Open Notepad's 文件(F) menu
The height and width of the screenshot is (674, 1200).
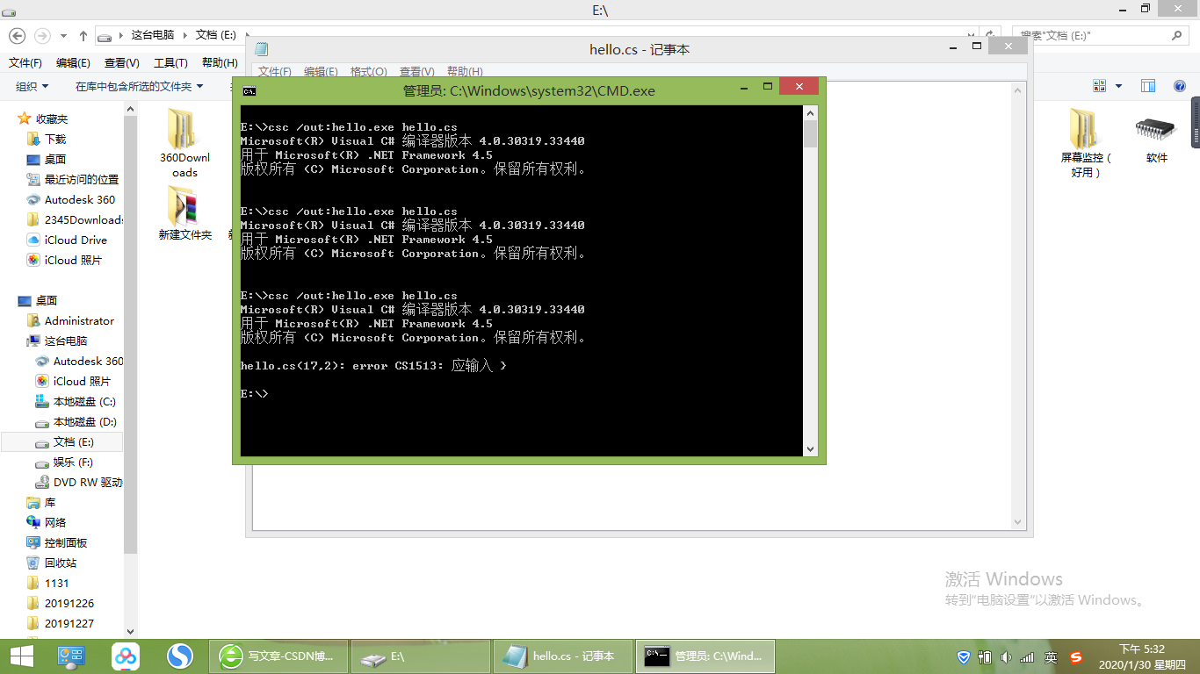pyautogui.click(x=275, y=71)
